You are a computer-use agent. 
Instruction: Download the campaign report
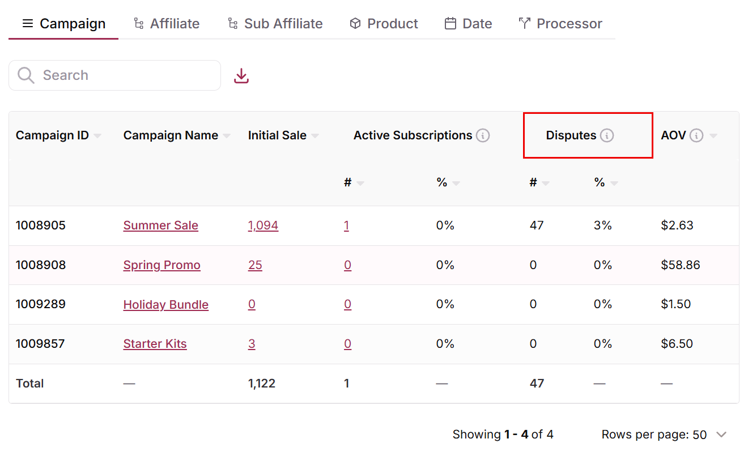[241, 75]
